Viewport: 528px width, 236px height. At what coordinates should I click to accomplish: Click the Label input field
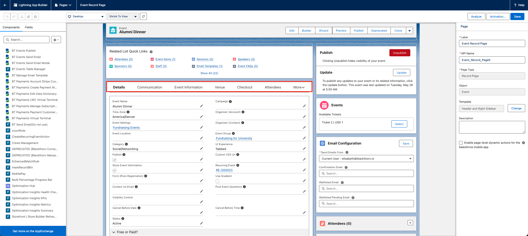coord(492,44)
